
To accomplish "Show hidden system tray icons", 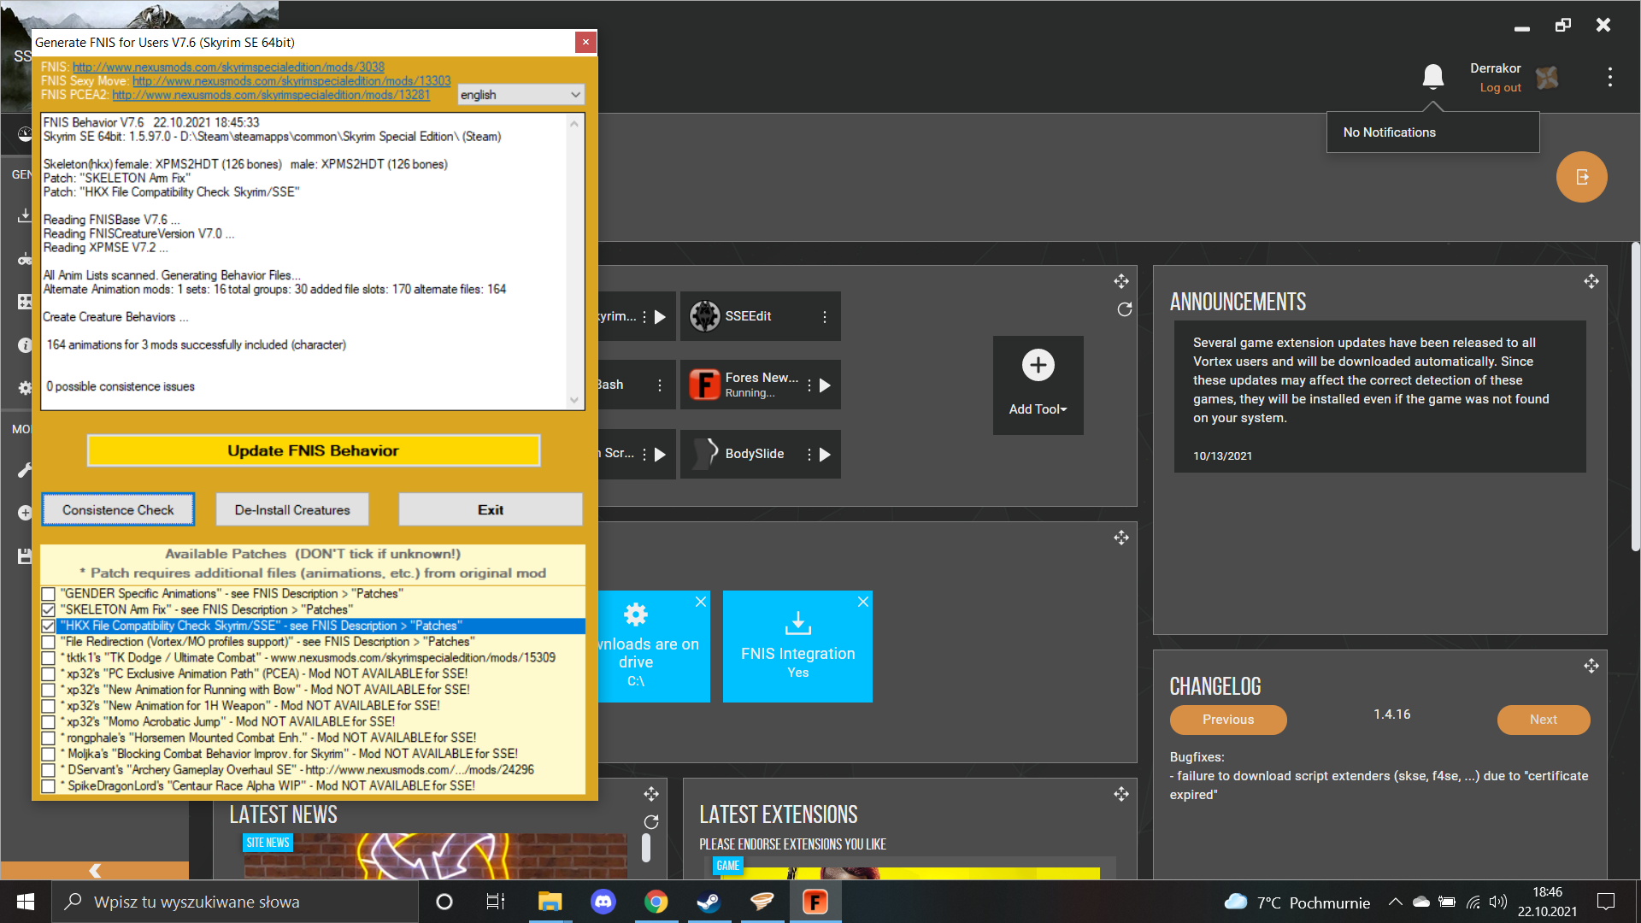I will tap(1395, 902).
